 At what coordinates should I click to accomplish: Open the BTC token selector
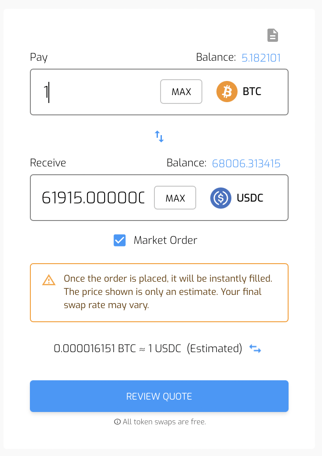pos(239,92)
